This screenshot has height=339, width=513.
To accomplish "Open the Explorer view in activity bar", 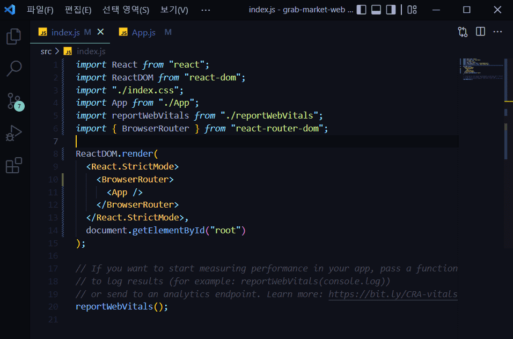I will (14, 37).
